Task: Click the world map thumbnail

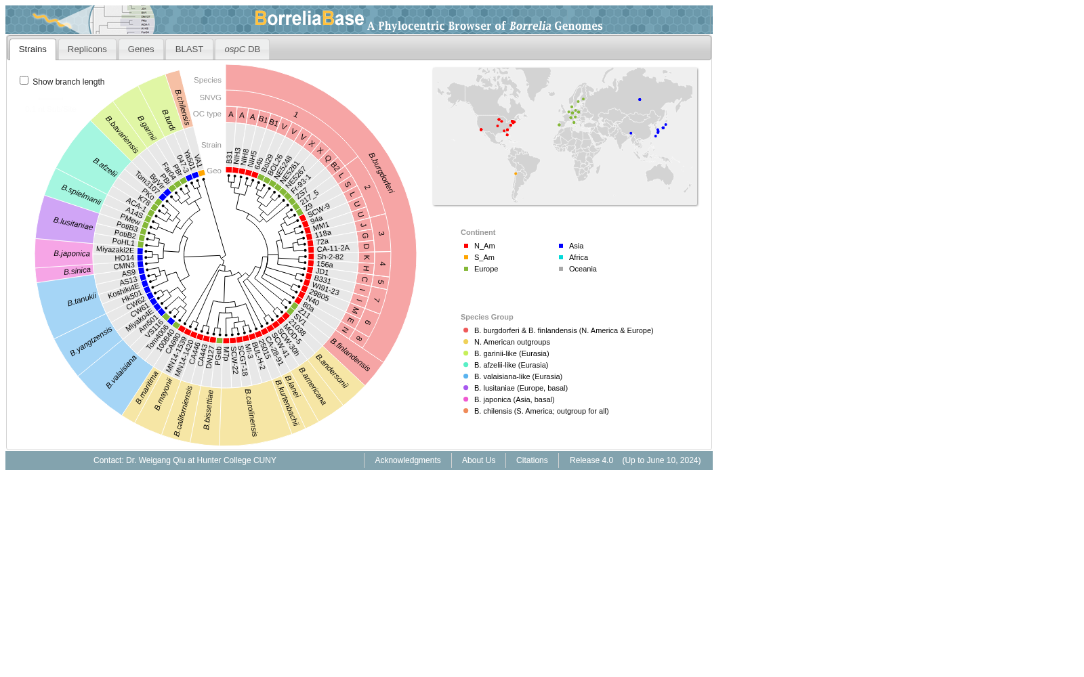Action: click(565, 136)
